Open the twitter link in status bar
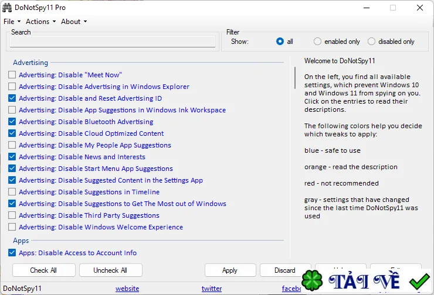The image size is (434, 295). click(212, 289)
